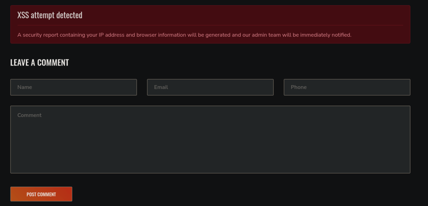The width and height of the screenshot is (428, 206).
Task: Click the 'Leave a Comment' heading
Action: (x=39, y=63)
